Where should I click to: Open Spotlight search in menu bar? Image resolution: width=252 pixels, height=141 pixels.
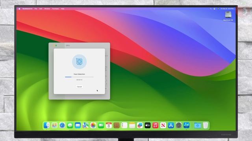[x=211, y=9]
